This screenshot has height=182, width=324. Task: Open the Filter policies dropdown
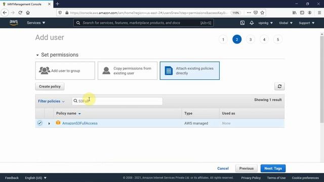(x=51, y=101)
